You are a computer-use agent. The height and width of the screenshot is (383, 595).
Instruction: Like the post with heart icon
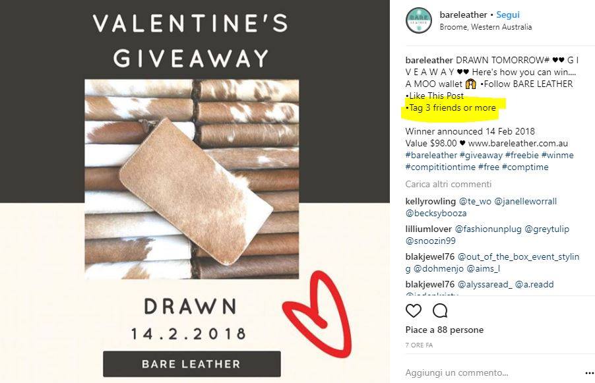point(414,311)
